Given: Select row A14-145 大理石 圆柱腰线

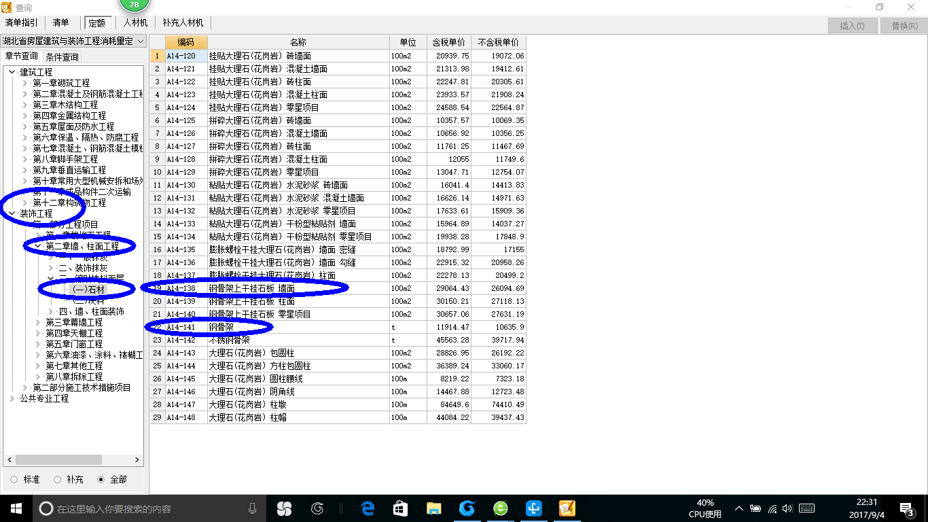Looking at the screenshot, I should (338, 379).
